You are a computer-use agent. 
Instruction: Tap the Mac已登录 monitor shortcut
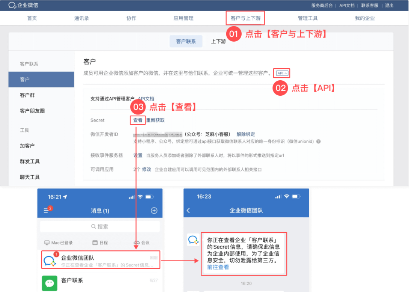(59, 243)
